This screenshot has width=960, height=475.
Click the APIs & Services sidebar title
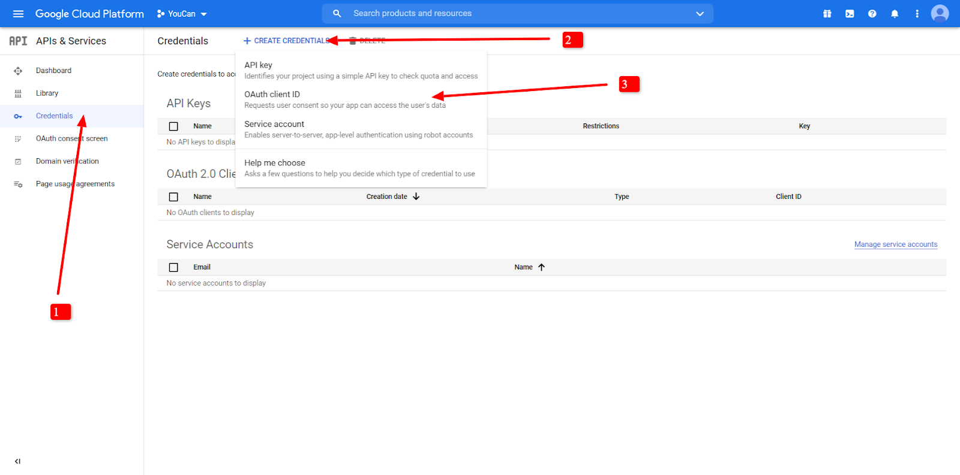(71, 41)
